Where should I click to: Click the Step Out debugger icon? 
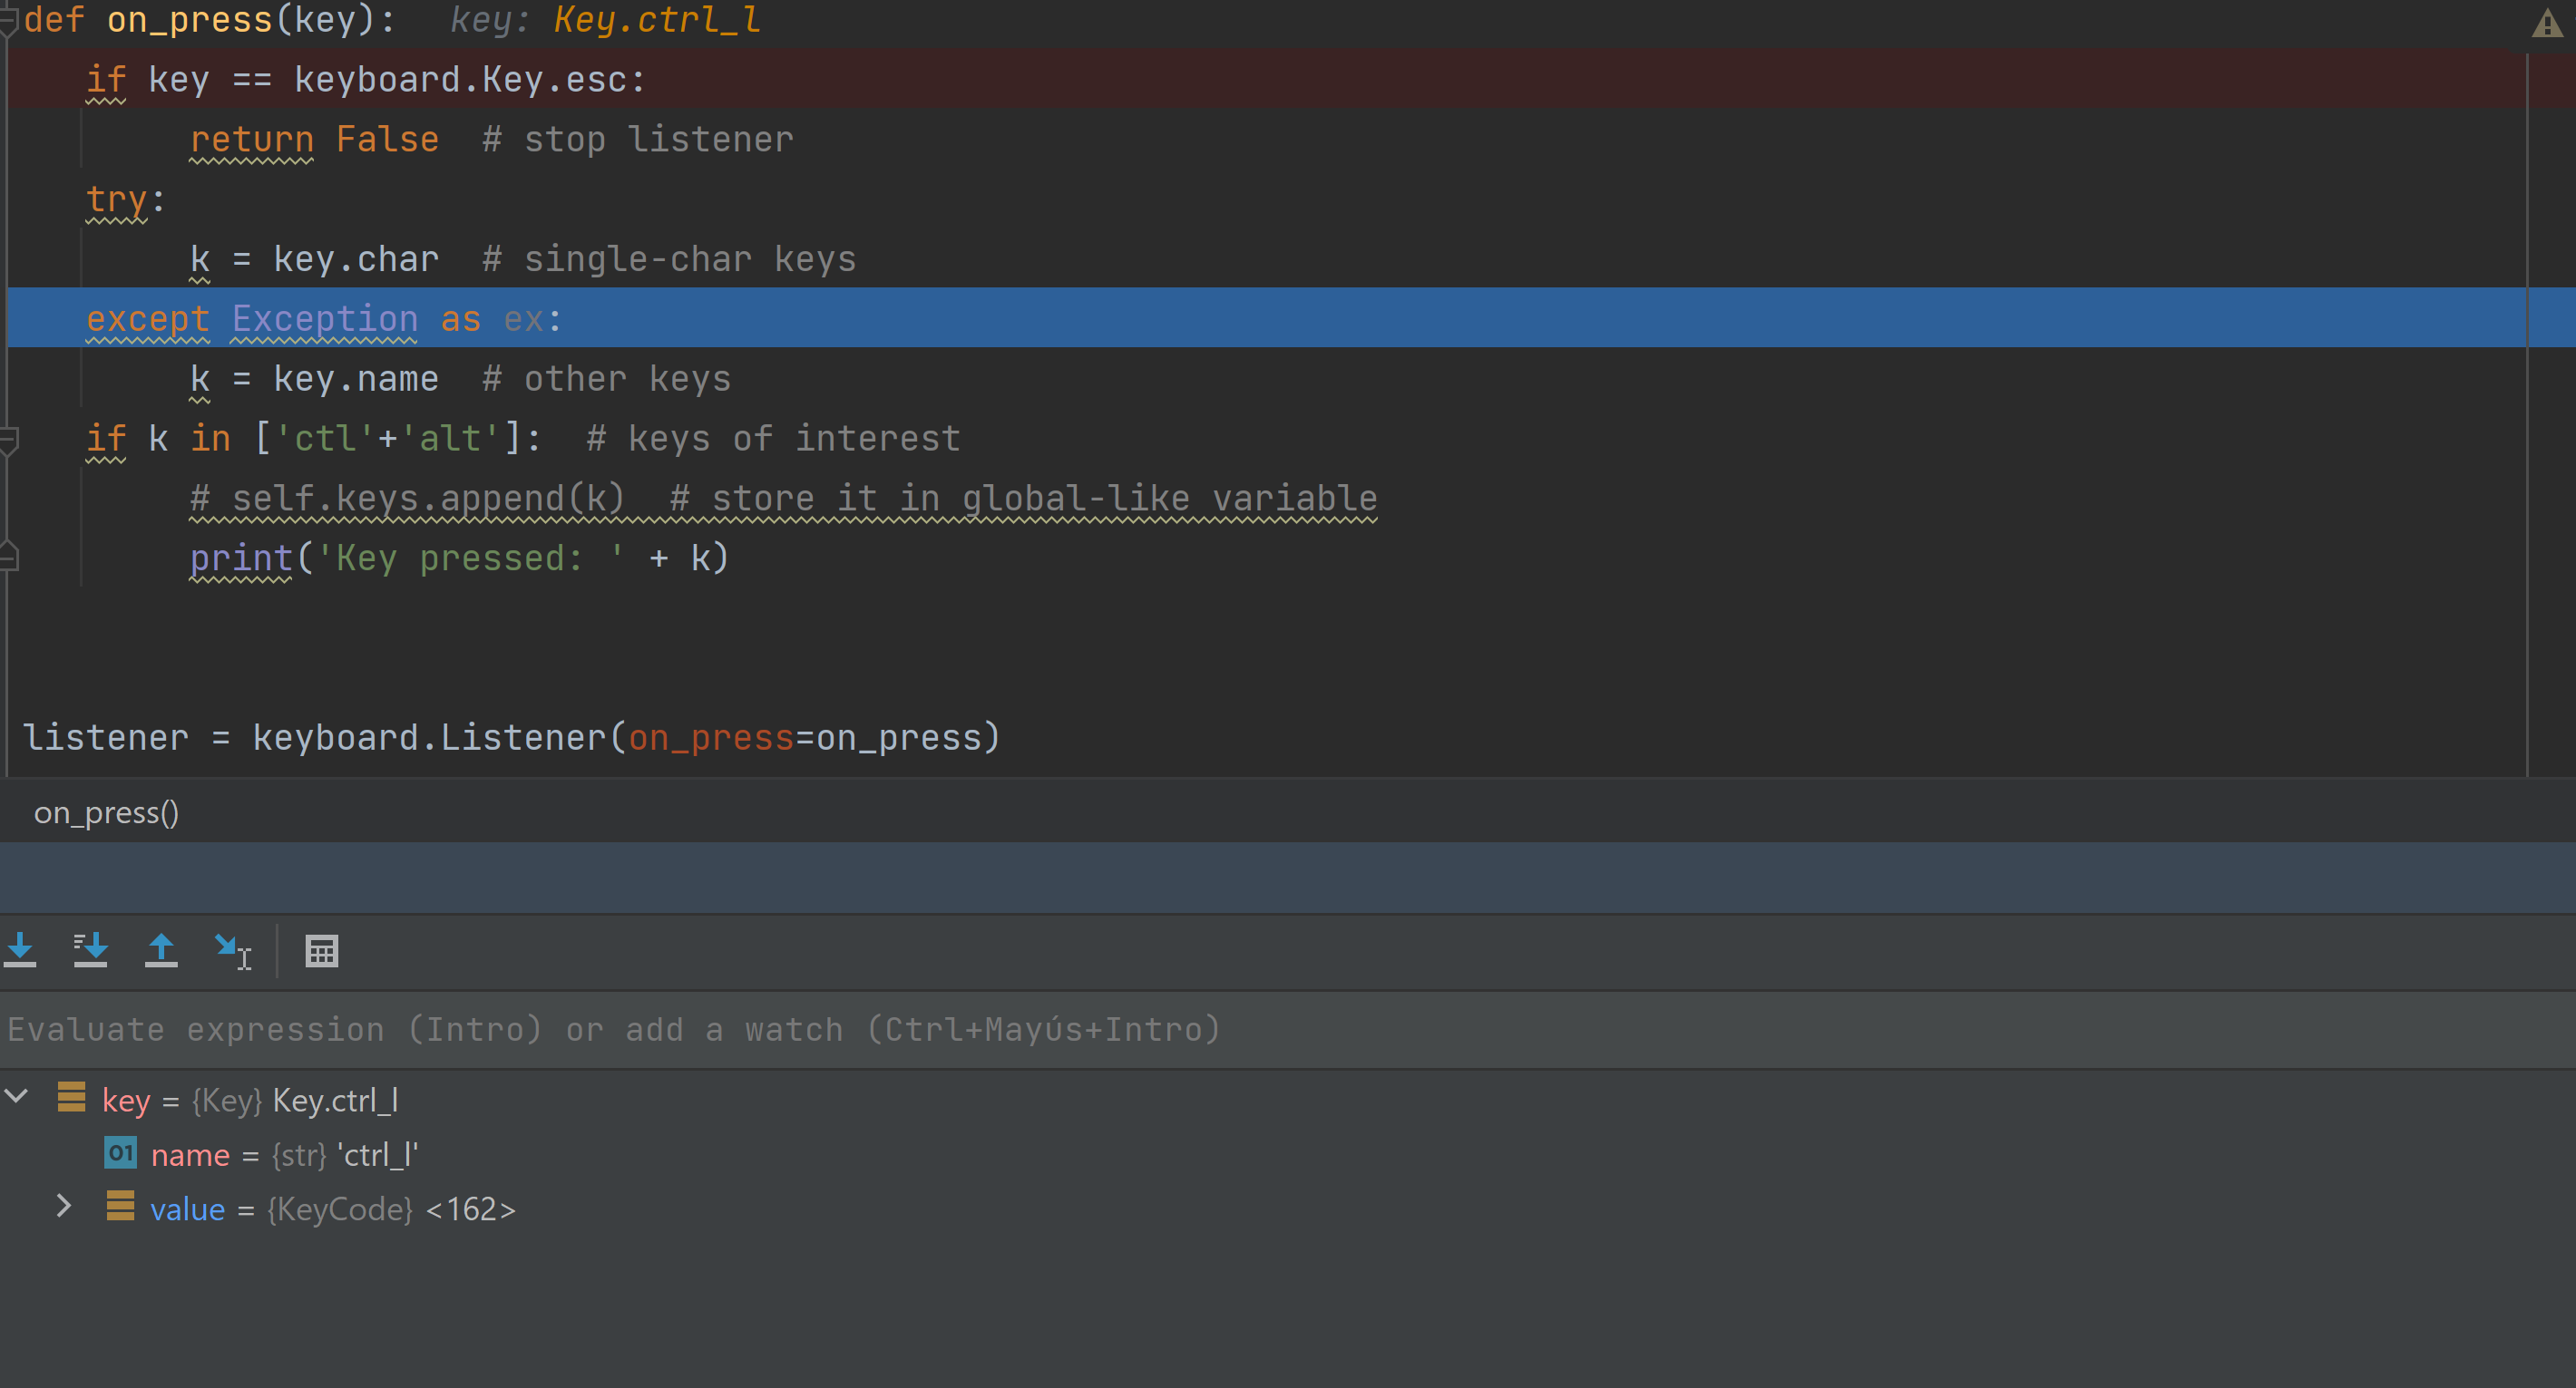pyautogui.click(x=161, y=950)
